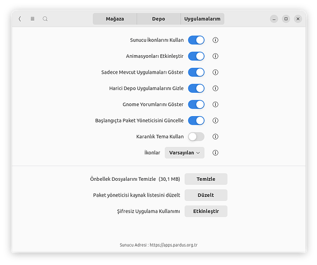This screenshot has height=265, width=317.
Task: Show info for Harici Depo Uygulamalarını Gizle
Action: tap(215, 89)
